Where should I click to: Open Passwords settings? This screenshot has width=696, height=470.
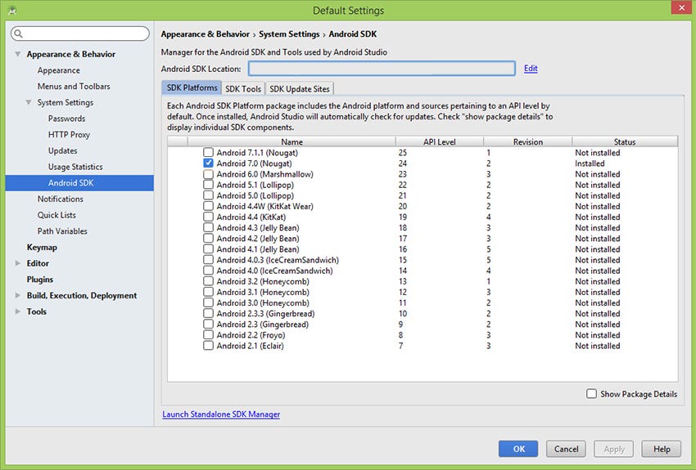coord(66,119)
